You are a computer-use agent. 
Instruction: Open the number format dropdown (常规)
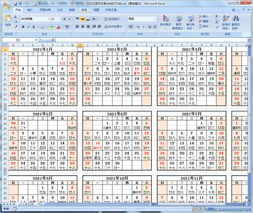pyautogui.click(x=155, y=19)
